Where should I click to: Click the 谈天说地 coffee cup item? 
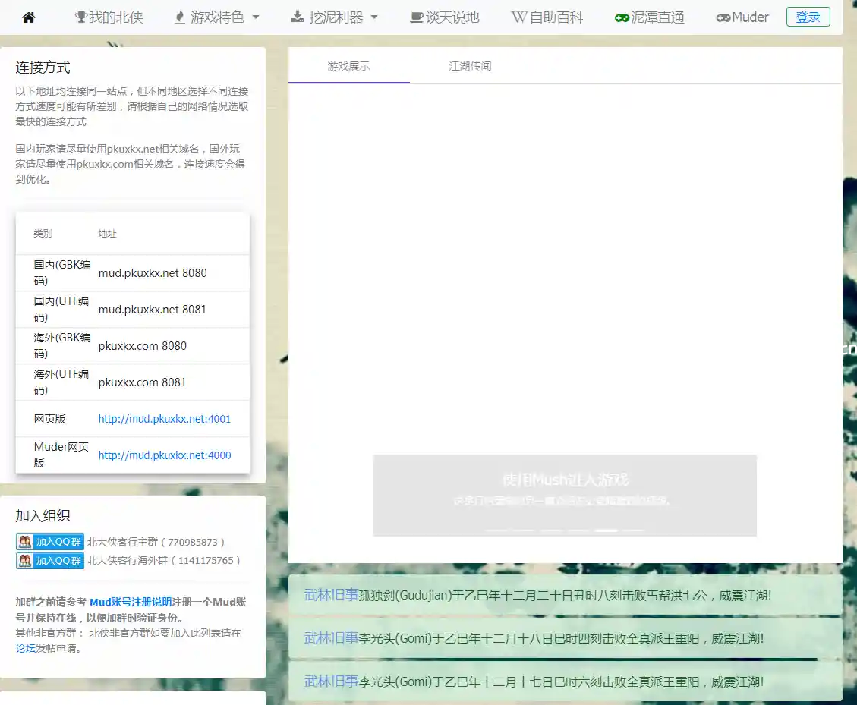click(444, 17)
